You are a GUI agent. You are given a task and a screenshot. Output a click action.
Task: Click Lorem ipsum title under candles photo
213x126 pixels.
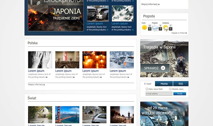pos(90,71)
